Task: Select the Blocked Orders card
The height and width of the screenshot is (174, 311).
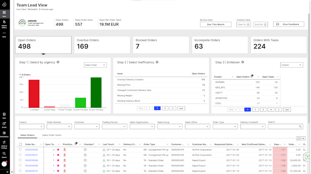Action: click(x=161, y=45)
